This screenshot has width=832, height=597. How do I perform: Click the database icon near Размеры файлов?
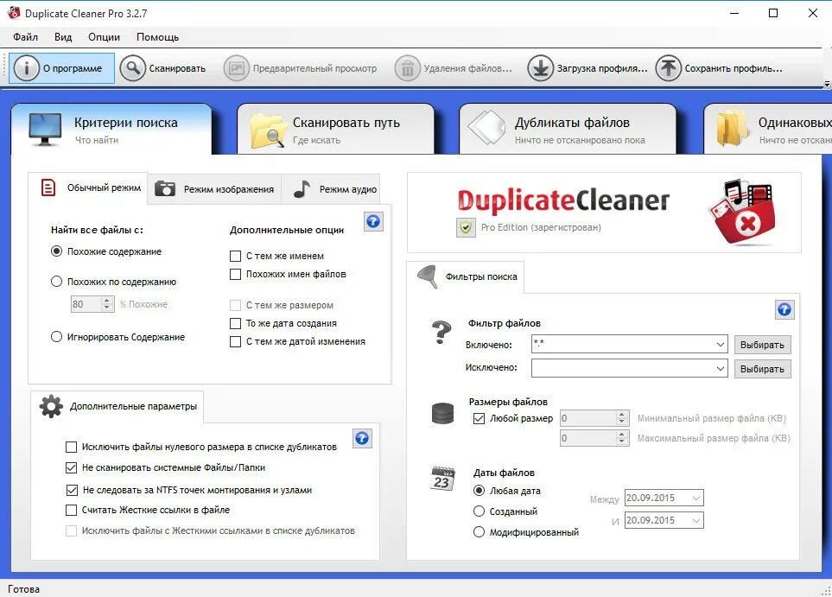[x=442, y=413]
